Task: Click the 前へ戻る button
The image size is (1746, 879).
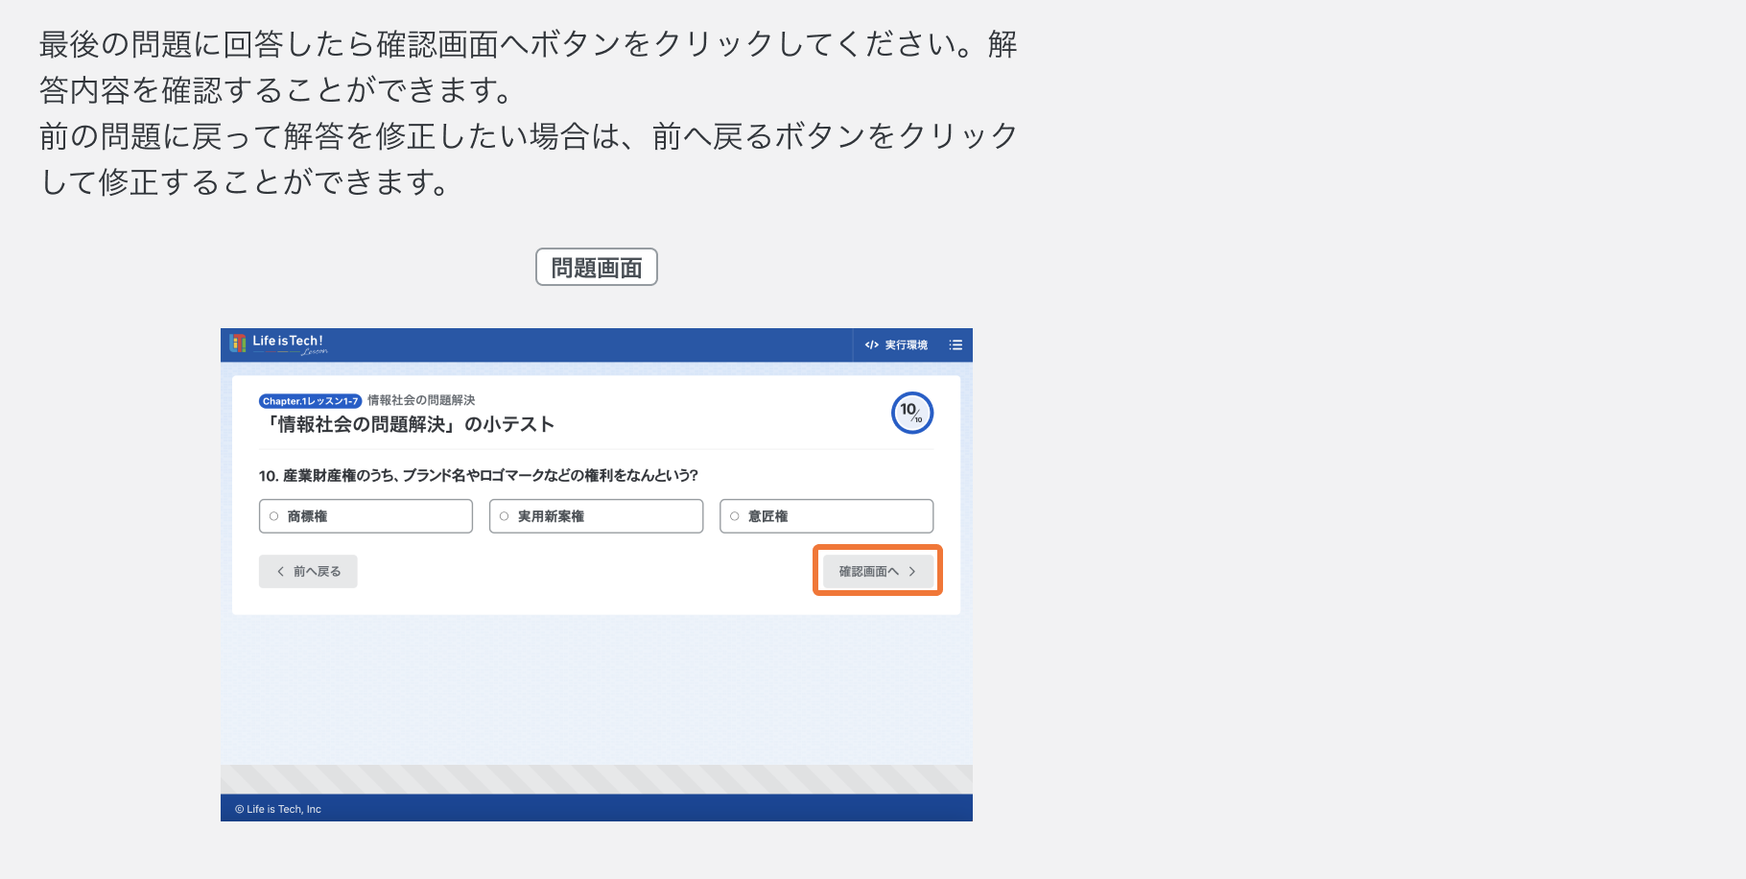Action: point(308,571)
